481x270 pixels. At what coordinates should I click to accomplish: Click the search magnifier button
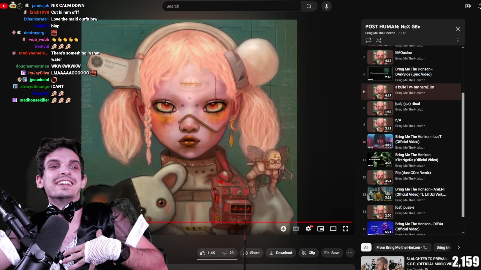pyautogui.click(x=309, y=6)
